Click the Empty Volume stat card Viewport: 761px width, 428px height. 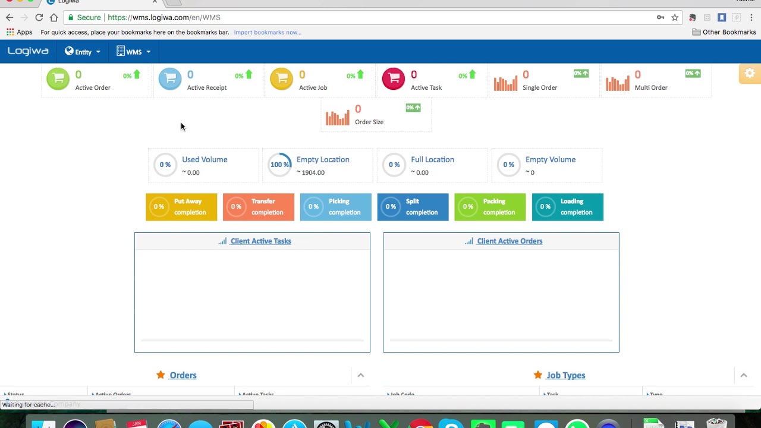point(547,165)
